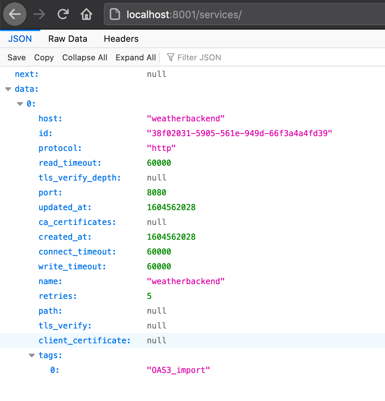Click the id value string

[x=239, y=133]
